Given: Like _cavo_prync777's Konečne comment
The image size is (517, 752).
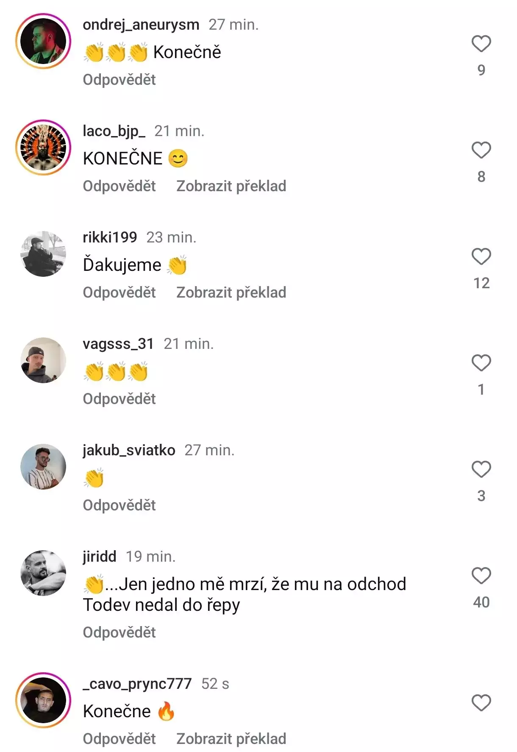Looking at the screenshot, I should [481, 703].
